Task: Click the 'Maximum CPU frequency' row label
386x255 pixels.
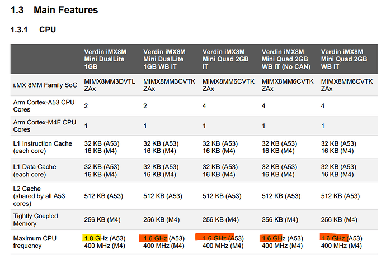Action: tap(35, 242)
